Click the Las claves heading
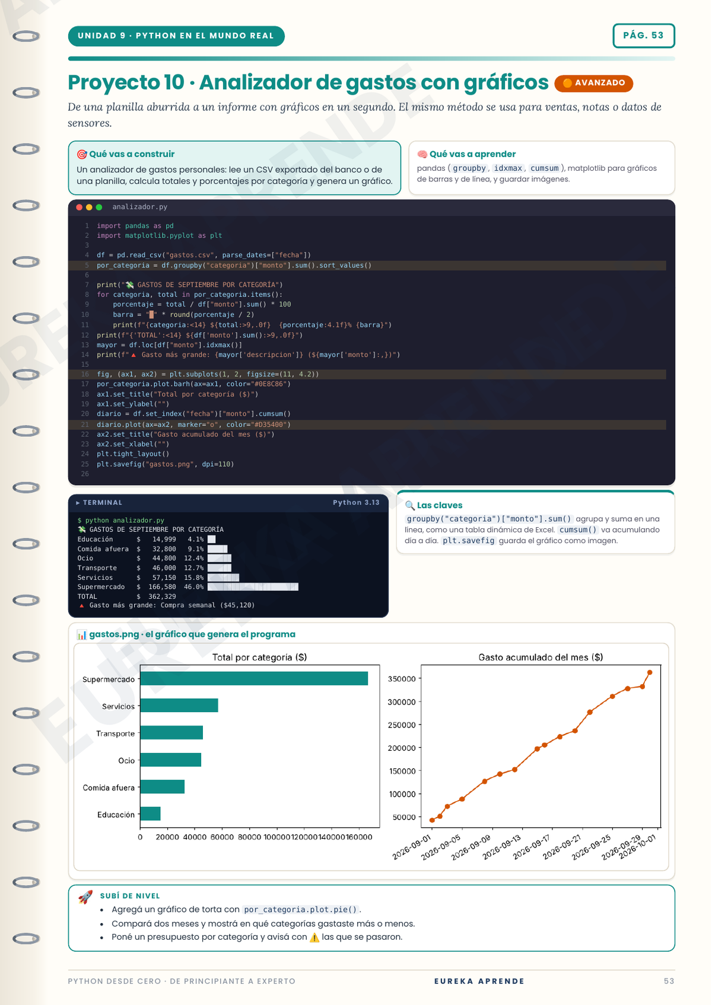This screenshot has height=1005, width=712. click(x=440, y=505)
